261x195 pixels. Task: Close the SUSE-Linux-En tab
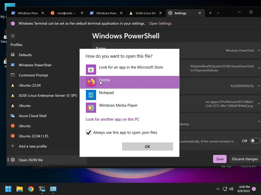(x=161, y=13)
